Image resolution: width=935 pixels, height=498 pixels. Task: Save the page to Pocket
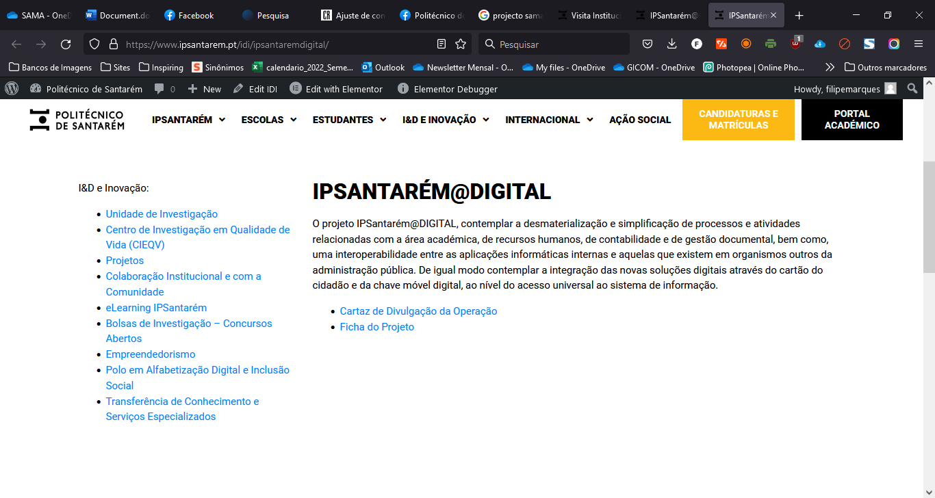pos(647,44)
